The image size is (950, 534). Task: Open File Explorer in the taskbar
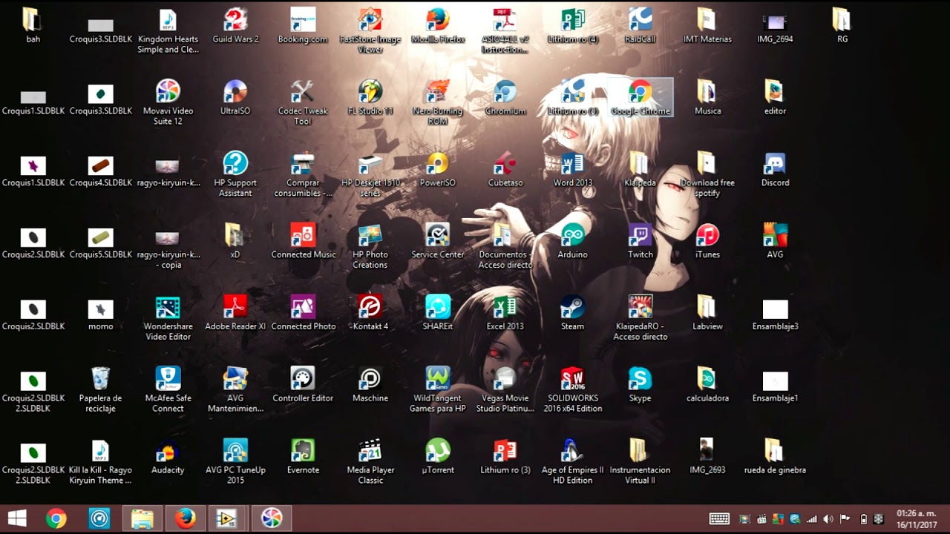[142, 518]
